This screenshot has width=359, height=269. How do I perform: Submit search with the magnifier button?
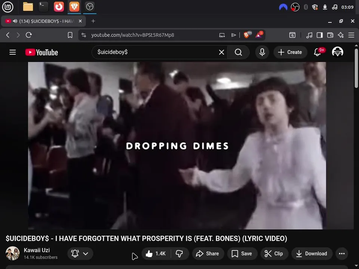(x=238, y=52)
